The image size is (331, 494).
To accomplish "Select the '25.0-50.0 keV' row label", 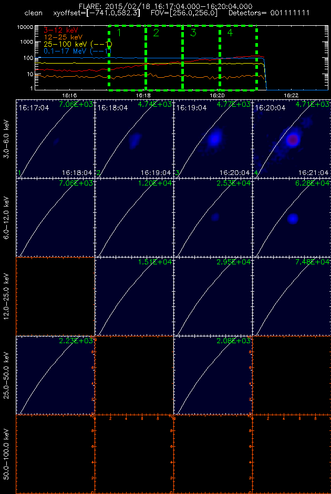I will (7, 376).
